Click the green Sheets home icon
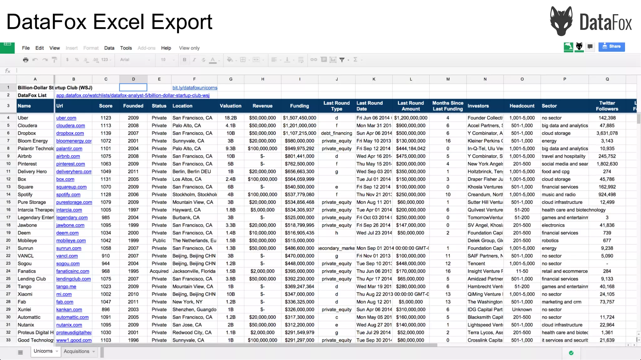This screenshot has width=641, height=360. point(7,47)
